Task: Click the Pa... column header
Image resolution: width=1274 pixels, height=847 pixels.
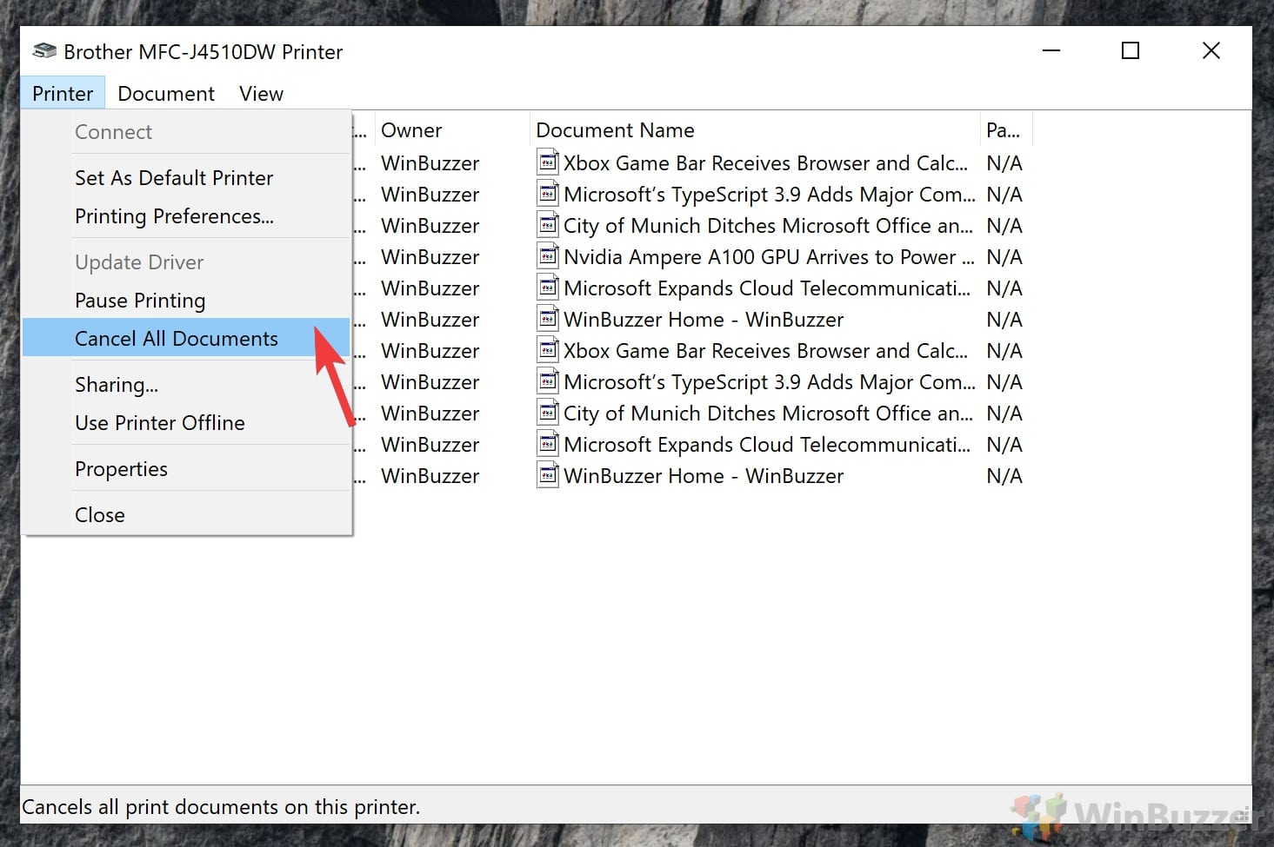Action: tap(1005, 130)
